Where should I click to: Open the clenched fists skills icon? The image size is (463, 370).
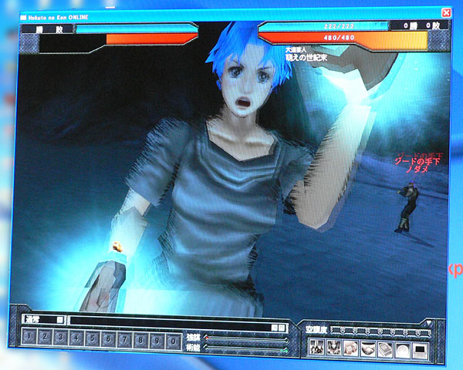click(x=350, y=348)
